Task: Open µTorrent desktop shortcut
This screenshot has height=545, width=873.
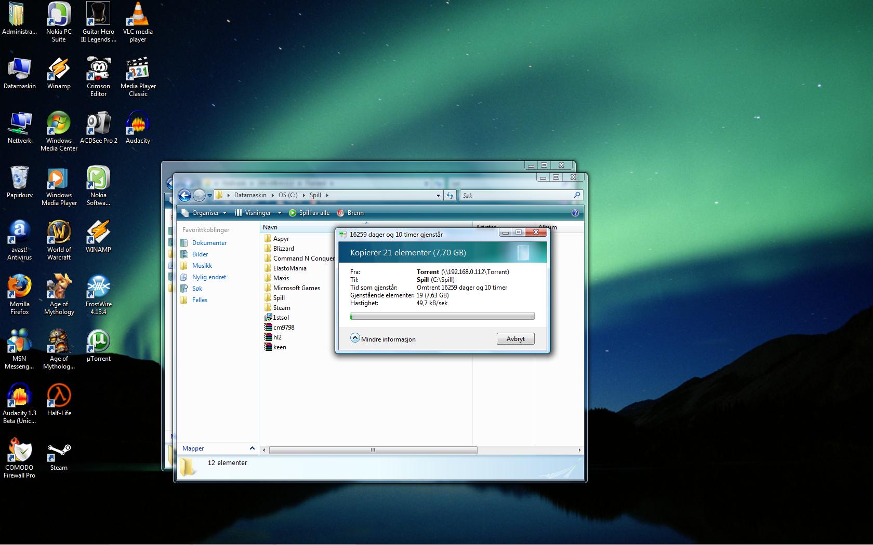Action: pos(98,346)
